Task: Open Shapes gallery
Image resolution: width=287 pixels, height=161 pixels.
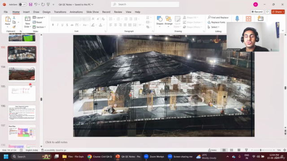Action: click(160, 21)
